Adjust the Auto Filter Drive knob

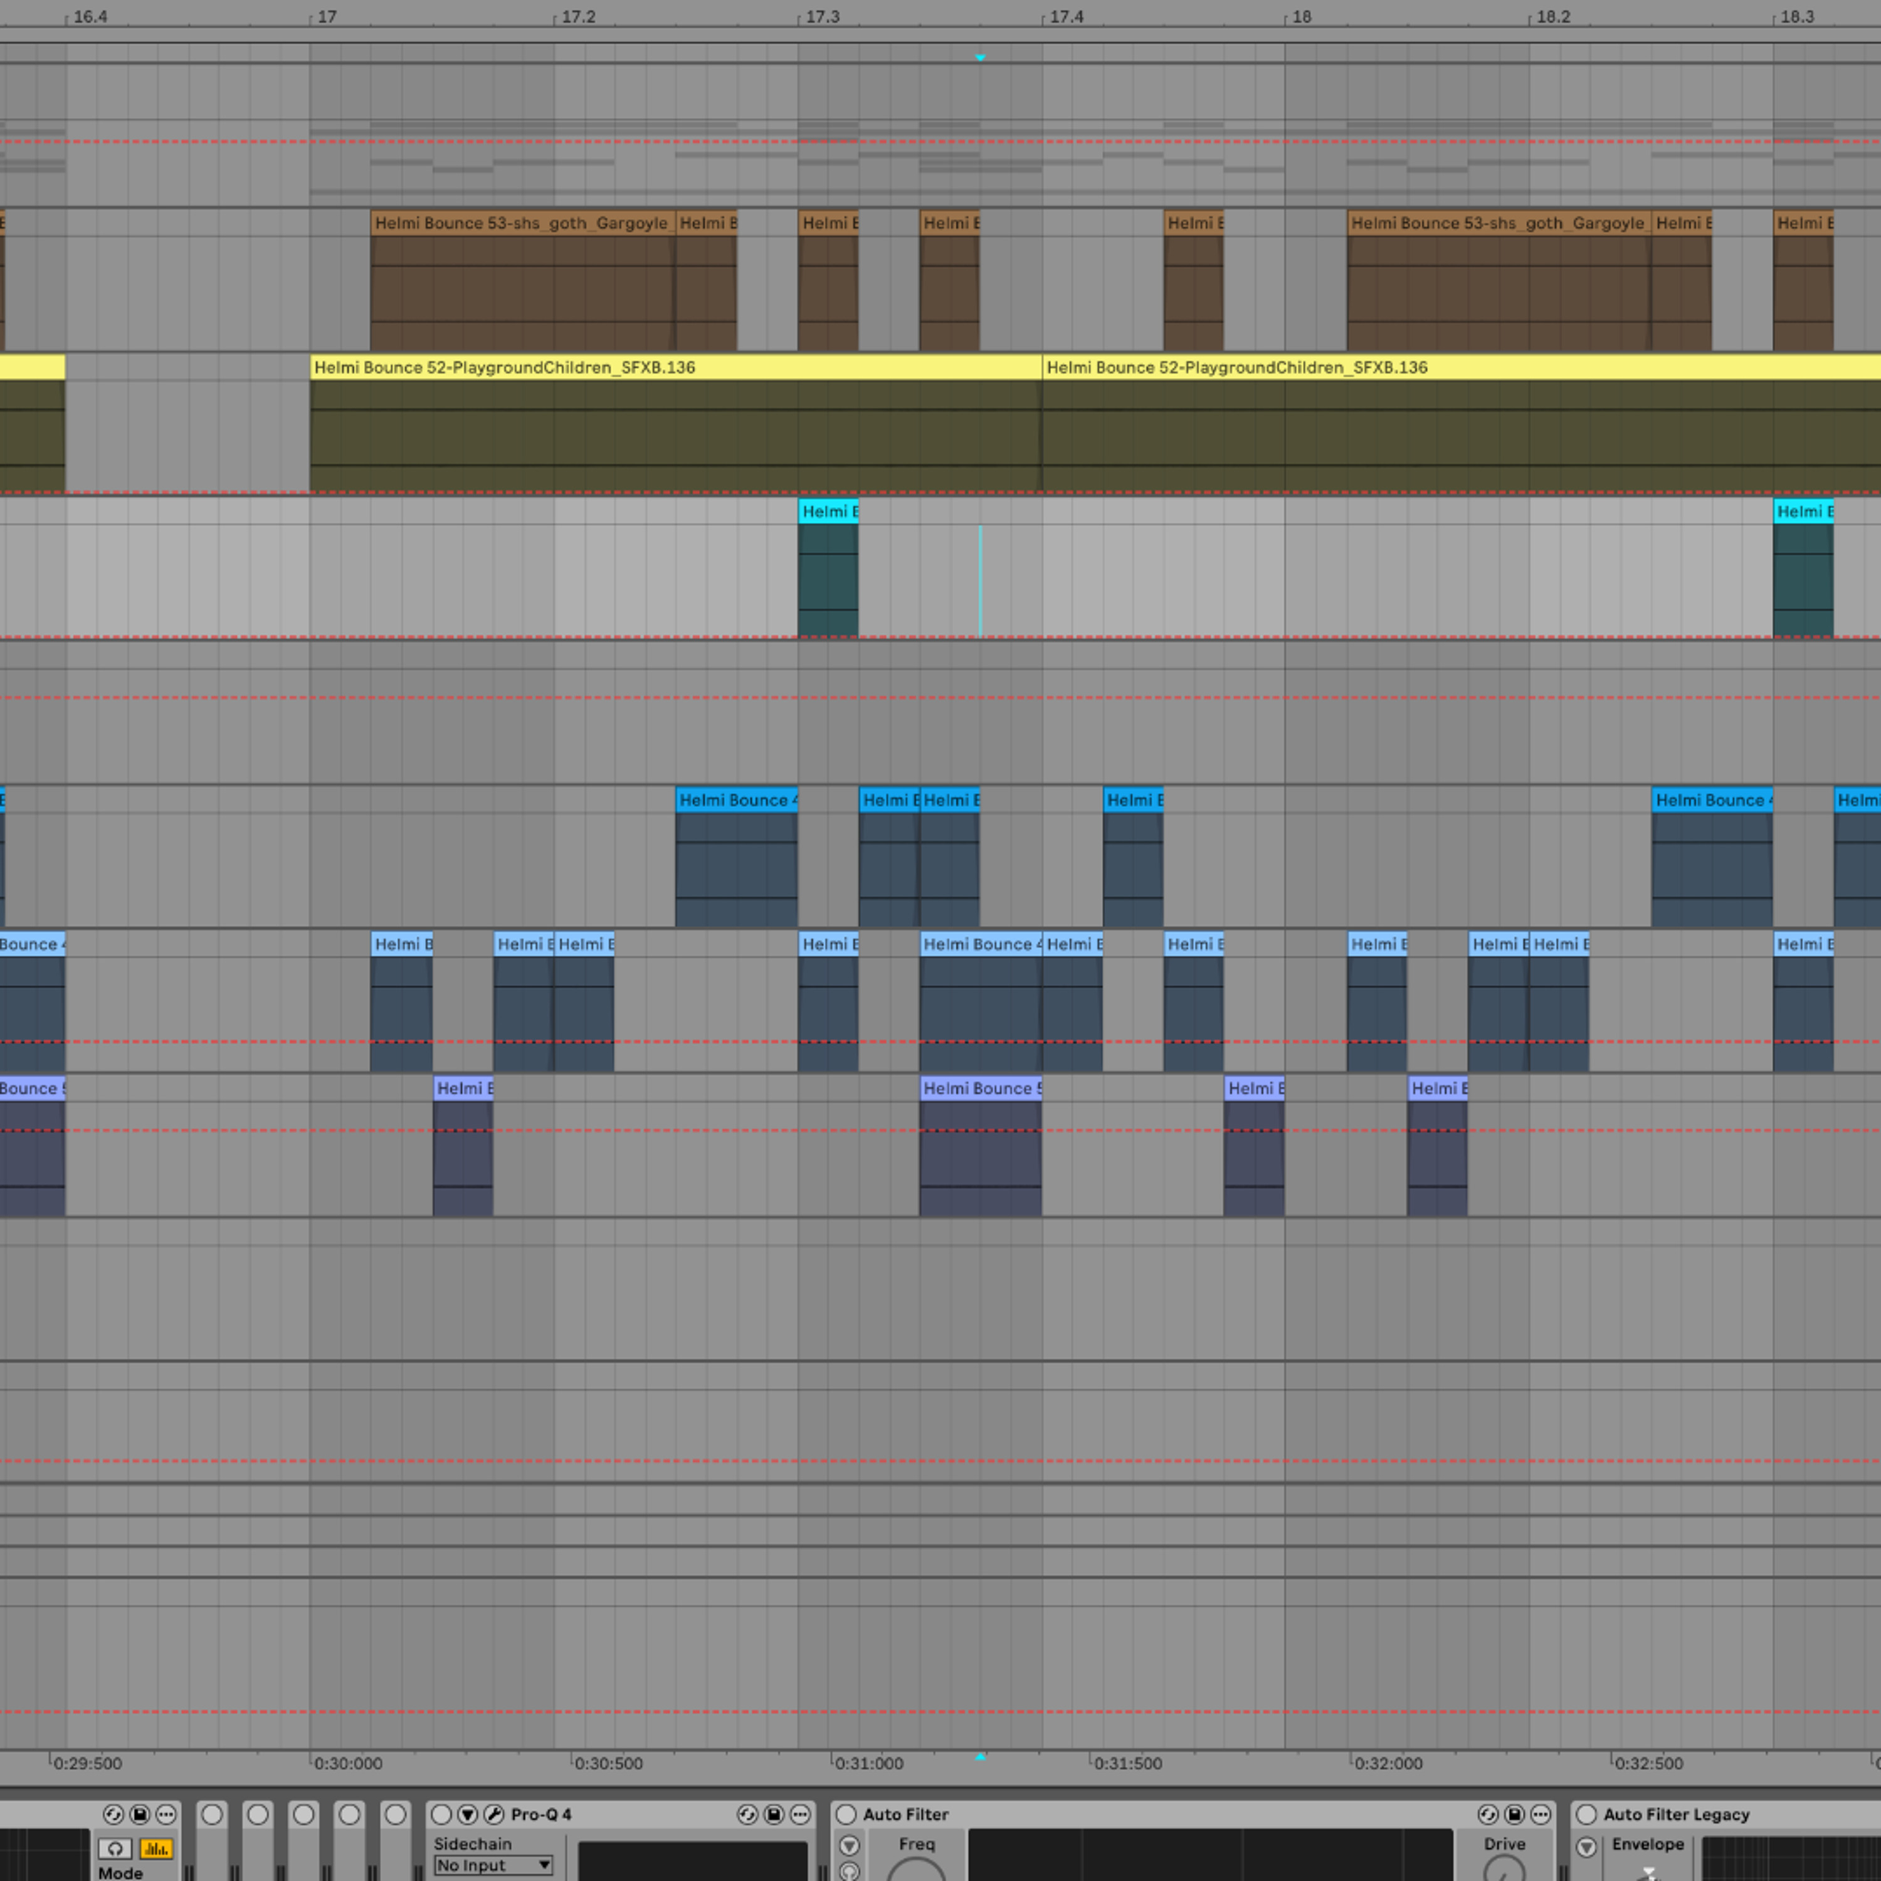point(1504,1869)
